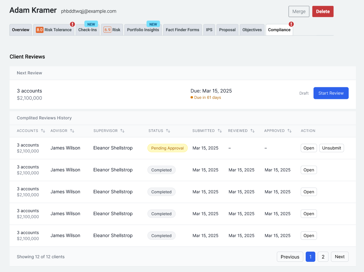The height and width of the screenshot is (272, 364).
Task: Click red alert badge on Risk Tolerance tab
Action: coord(72,24)
